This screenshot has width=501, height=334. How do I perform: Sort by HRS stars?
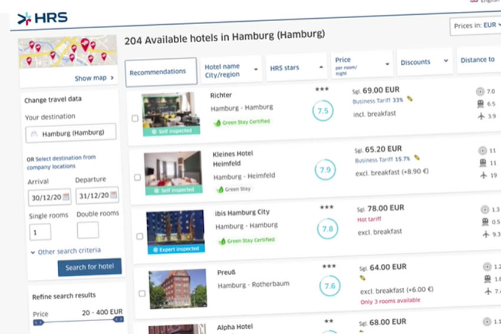[296, 68]
